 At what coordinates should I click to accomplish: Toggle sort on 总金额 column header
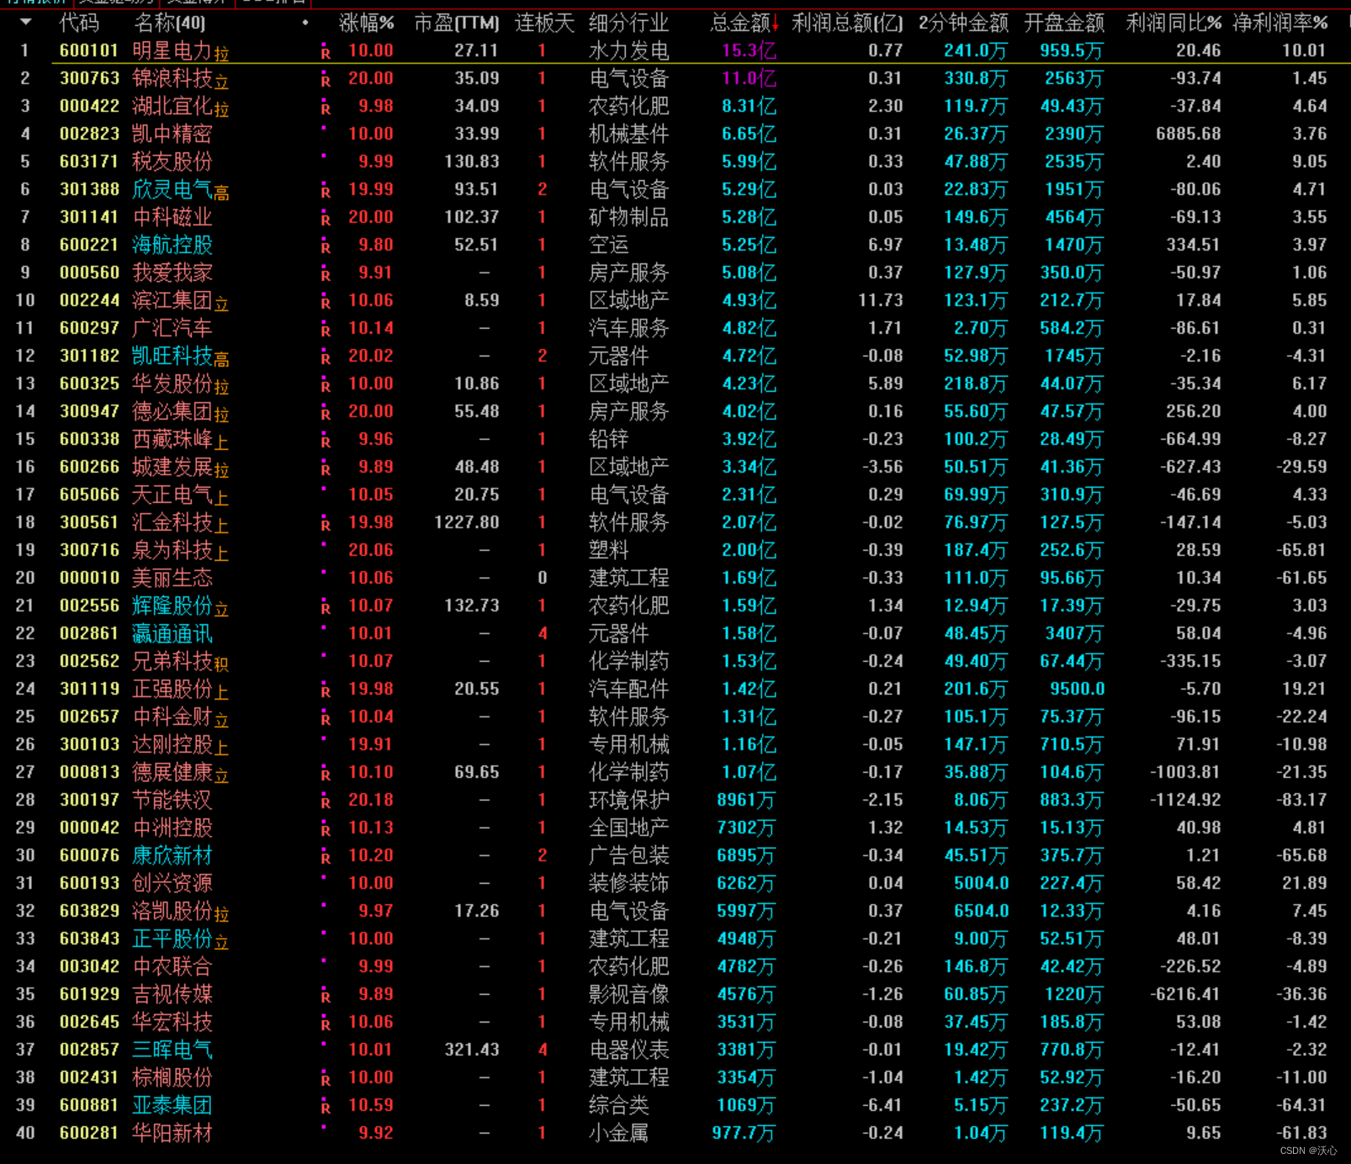[x=744, y=23]
